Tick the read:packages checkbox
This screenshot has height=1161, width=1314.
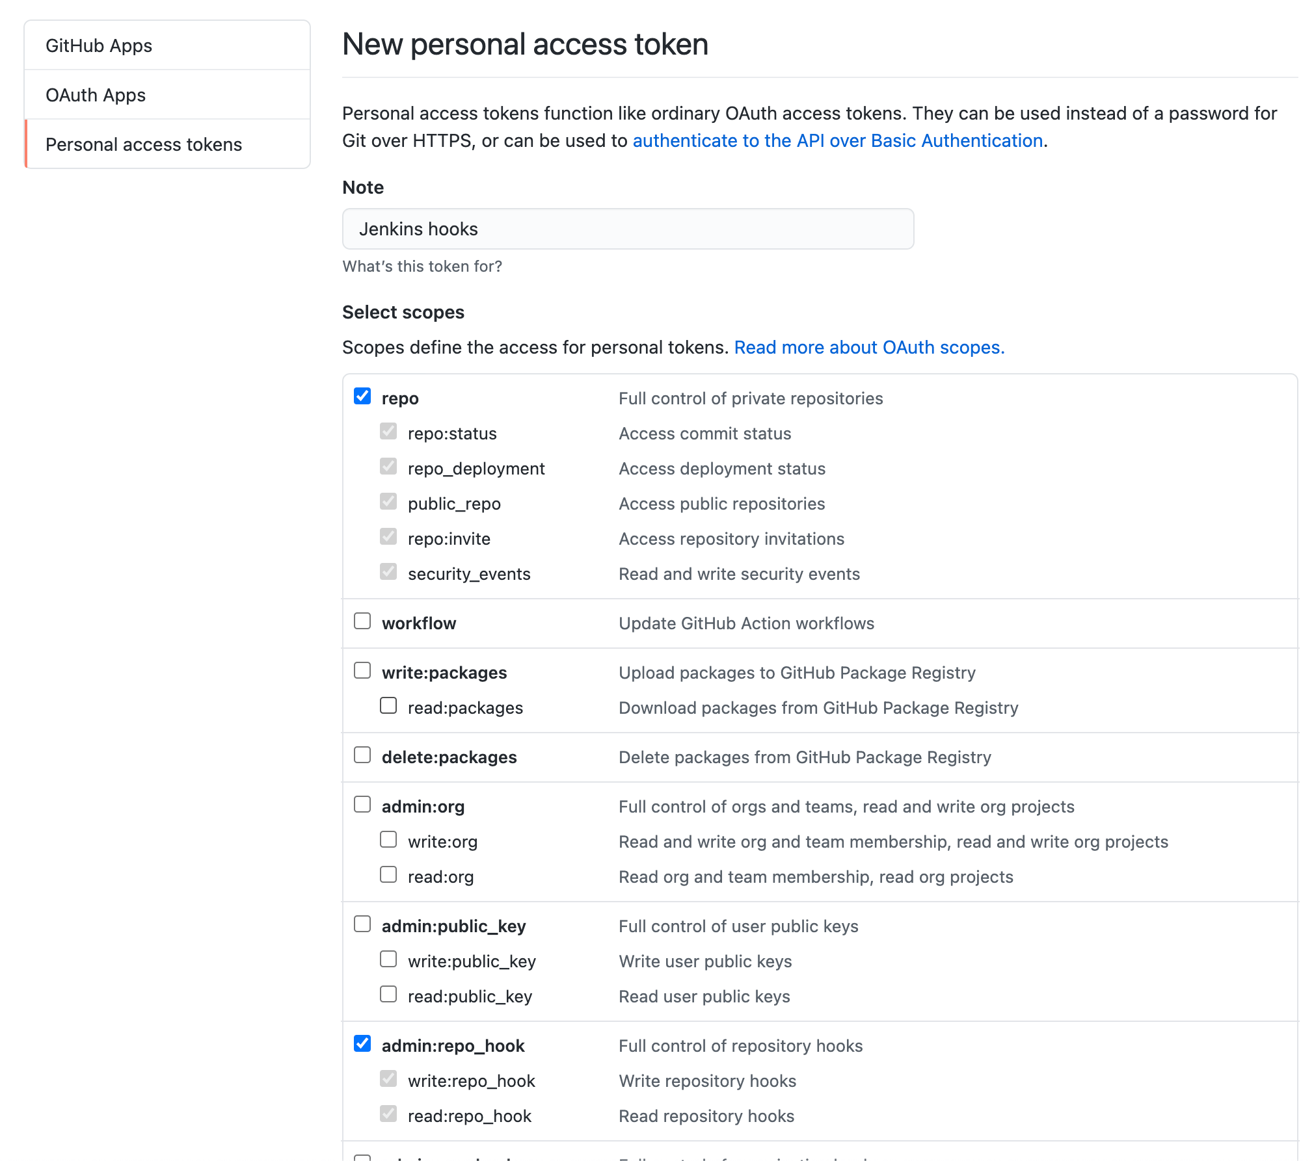[x=388, y=706]
